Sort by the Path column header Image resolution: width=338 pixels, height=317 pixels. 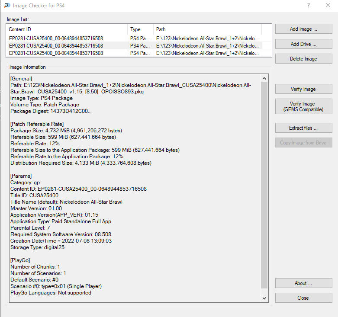tap(208, 29)
